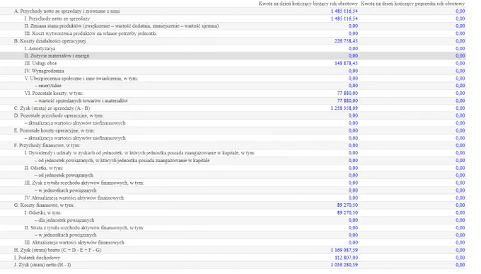Select '– od jednostek powiązanych, w których jednostka posiada zaangażowanie'

[x=122, y=160]
